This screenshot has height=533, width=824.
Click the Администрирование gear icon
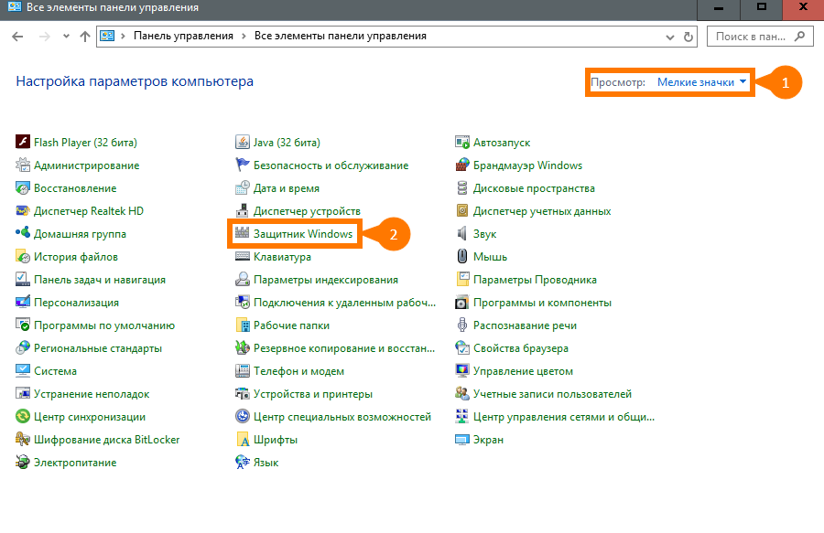click(x=23, y=165)
